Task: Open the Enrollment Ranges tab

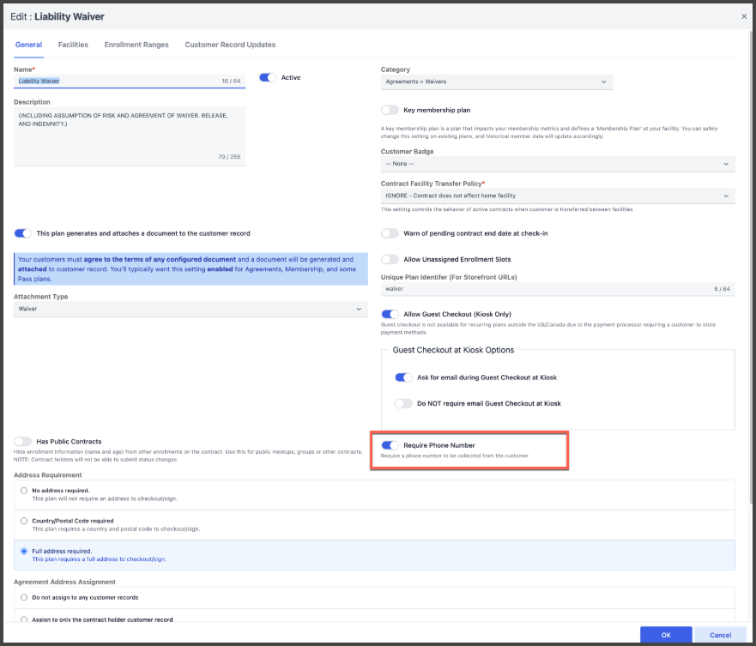Action: [x=136, y=45]
